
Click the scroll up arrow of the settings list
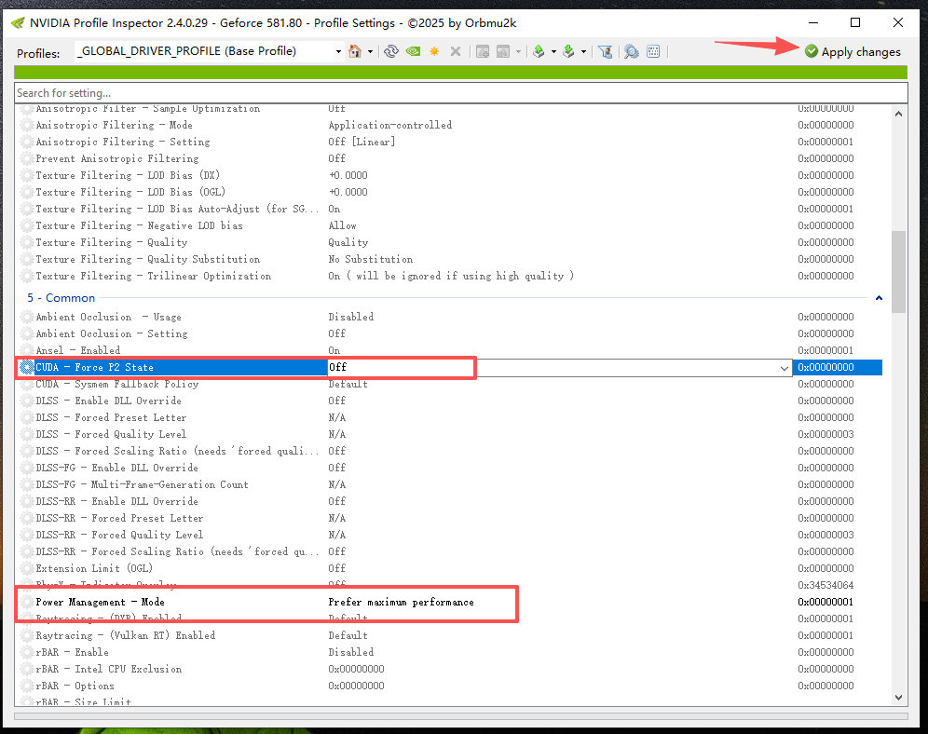point(898,114)
